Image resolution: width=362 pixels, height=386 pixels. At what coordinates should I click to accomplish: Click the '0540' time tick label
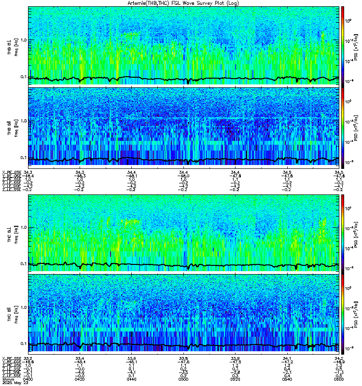pos(287,379)
